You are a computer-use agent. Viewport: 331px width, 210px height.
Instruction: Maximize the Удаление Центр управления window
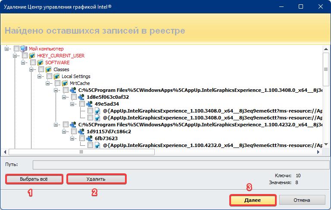(301, 6)
